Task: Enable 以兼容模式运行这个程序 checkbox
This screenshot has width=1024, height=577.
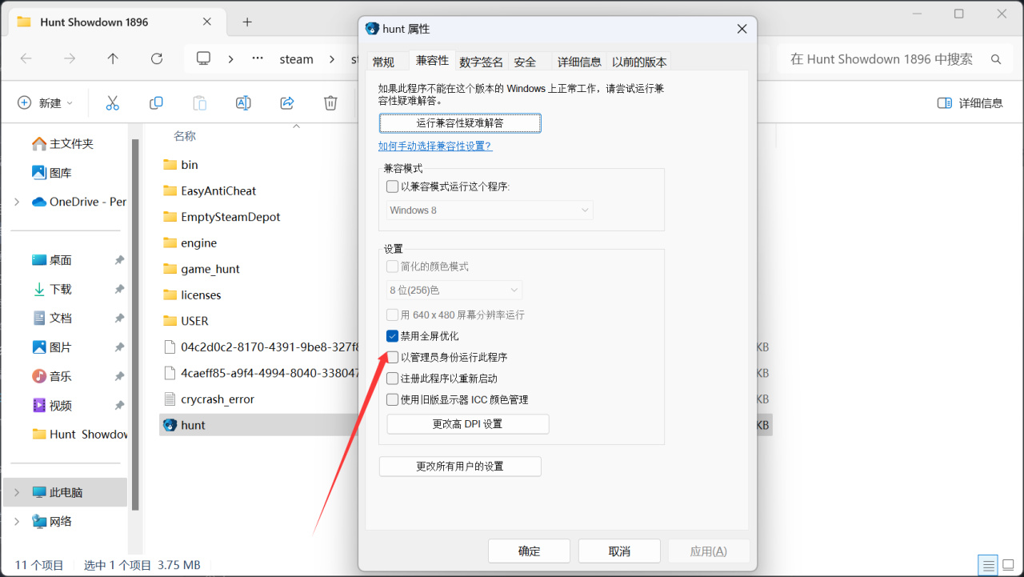Action: click(x=392, y=186)
